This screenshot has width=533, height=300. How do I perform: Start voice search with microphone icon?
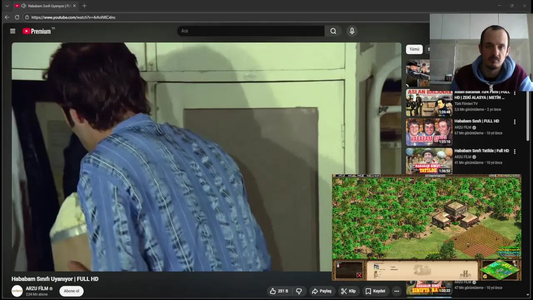(x=352, y=31)
